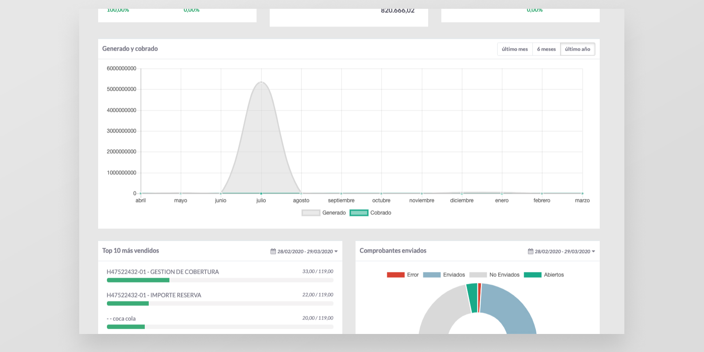This screenshot has height=352, width=704.
Task: Click the agosto axis label
Action: pyautogui.click(x=301, y=201)
